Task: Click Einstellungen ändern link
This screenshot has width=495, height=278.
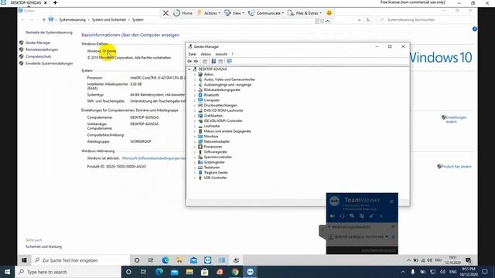Action: pyautogui.click(x=456, y=120)
